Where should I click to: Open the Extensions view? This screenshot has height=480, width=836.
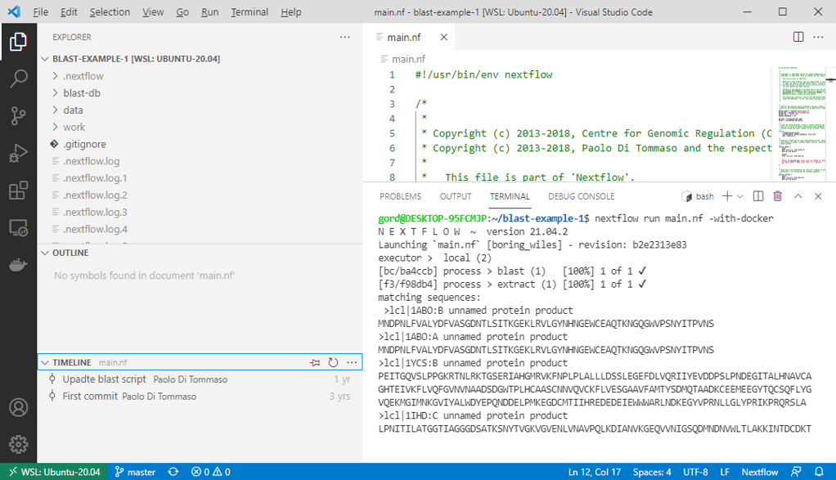tap(18, 190)
